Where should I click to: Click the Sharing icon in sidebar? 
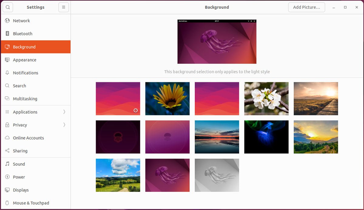point(7,151)
